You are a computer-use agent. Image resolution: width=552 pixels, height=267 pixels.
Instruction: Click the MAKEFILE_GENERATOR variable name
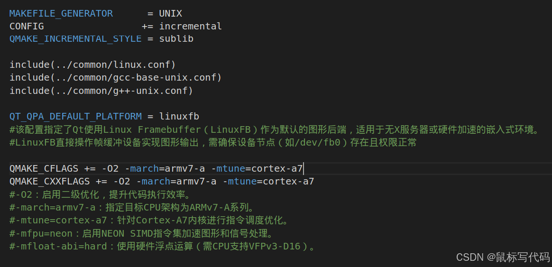click(61, 13)
